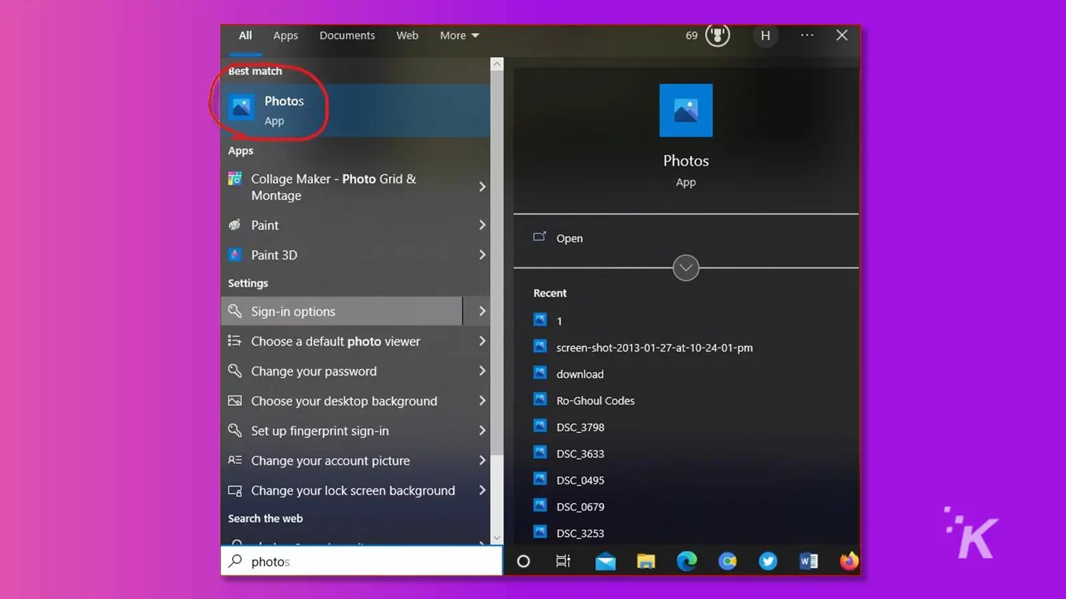Click the open-window icon beside Open
The image size is (1066, 599).
(x=540, y=237)
